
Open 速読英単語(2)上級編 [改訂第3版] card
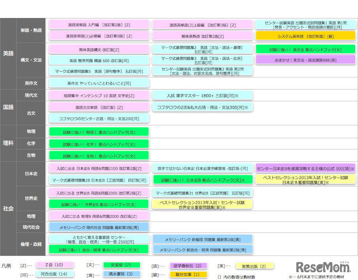[x=202, y=25]
